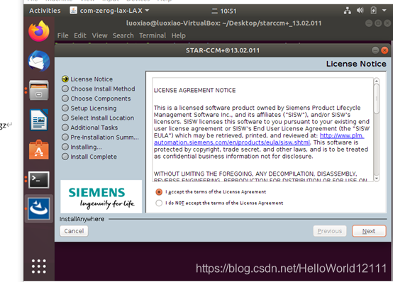Click the LICENSE AGREEMENT NOTICE heading text

(195, 90)
